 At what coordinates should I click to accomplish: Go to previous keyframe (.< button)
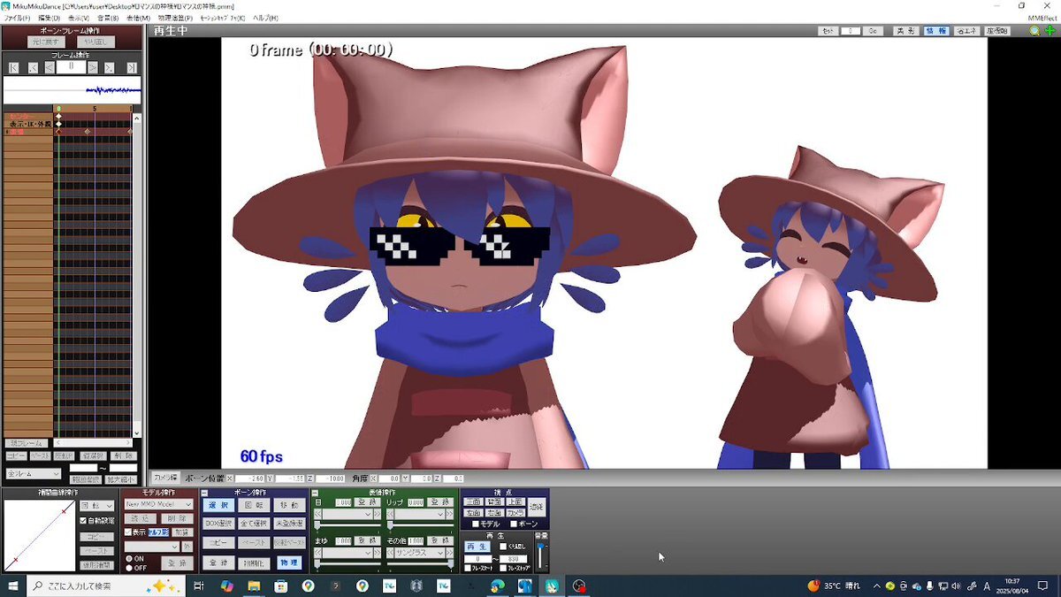33,67
